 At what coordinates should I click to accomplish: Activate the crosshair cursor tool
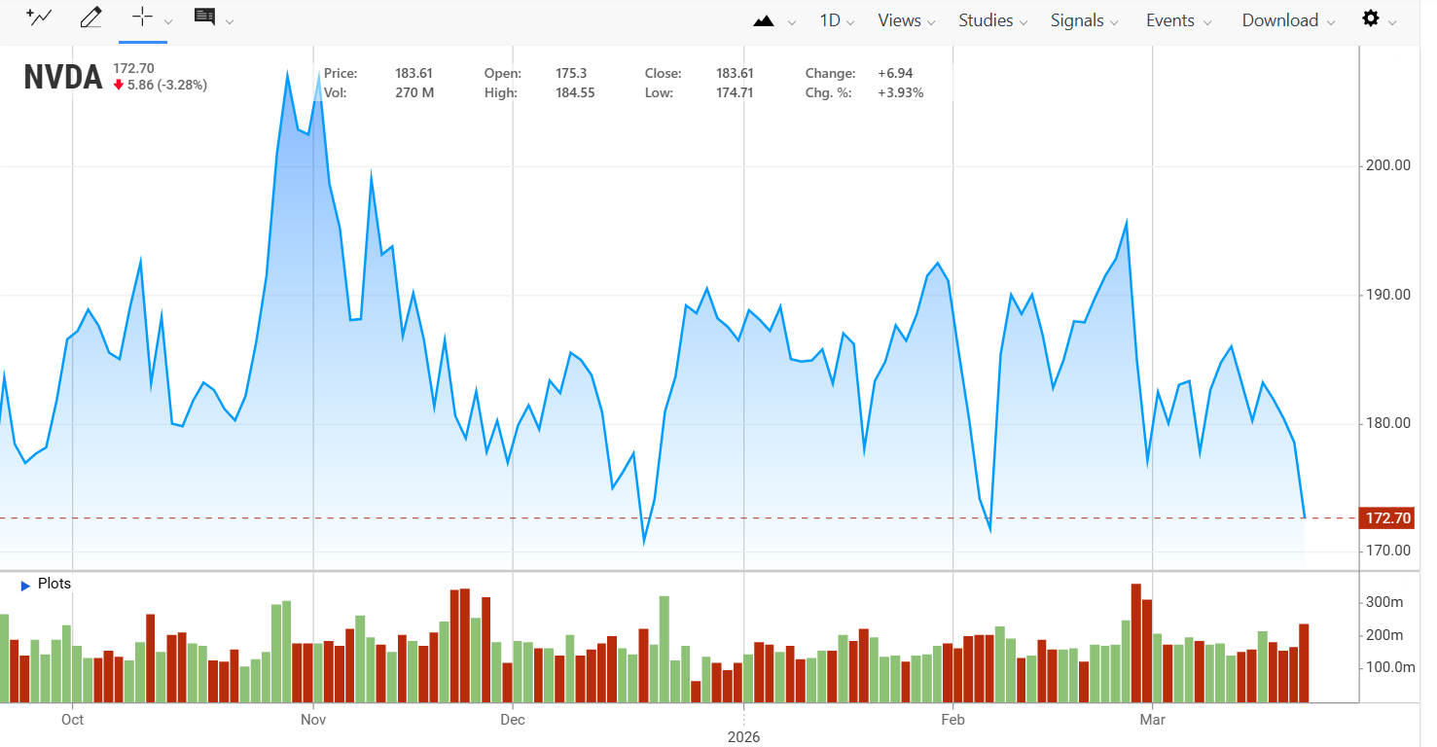142,17
